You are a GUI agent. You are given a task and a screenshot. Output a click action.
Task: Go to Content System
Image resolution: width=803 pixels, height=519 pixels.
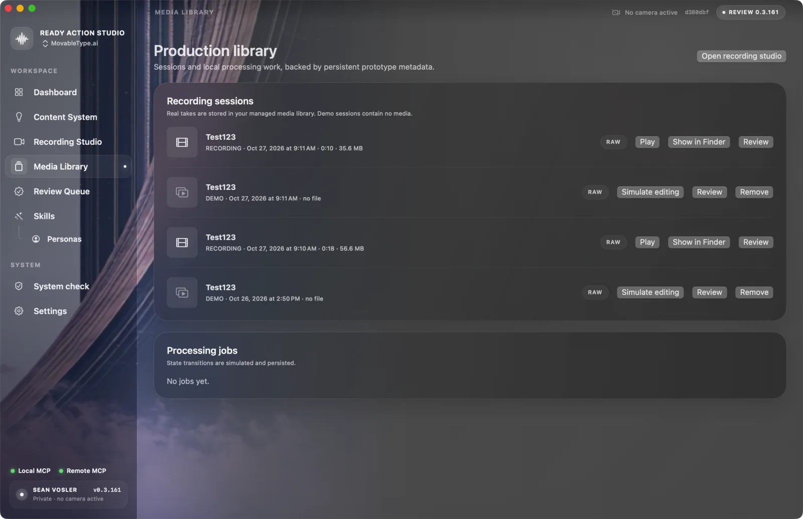[68, 117]
